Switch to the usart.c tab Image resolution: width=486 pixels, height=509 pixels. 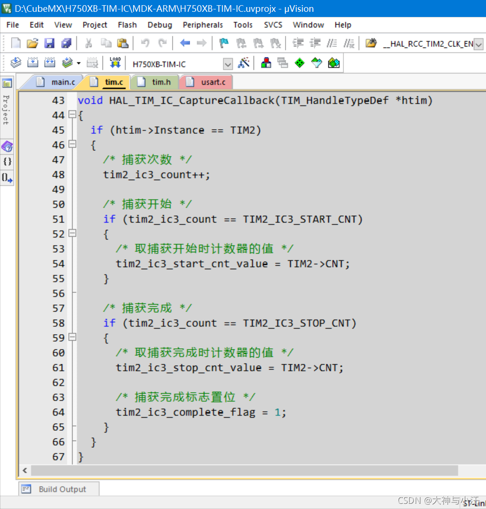[207, 82]
